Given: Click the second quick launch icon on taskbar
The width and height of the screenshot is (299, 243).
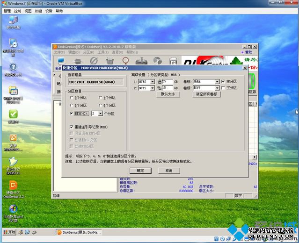Looking at the screenshot, I should click(27, 232).
